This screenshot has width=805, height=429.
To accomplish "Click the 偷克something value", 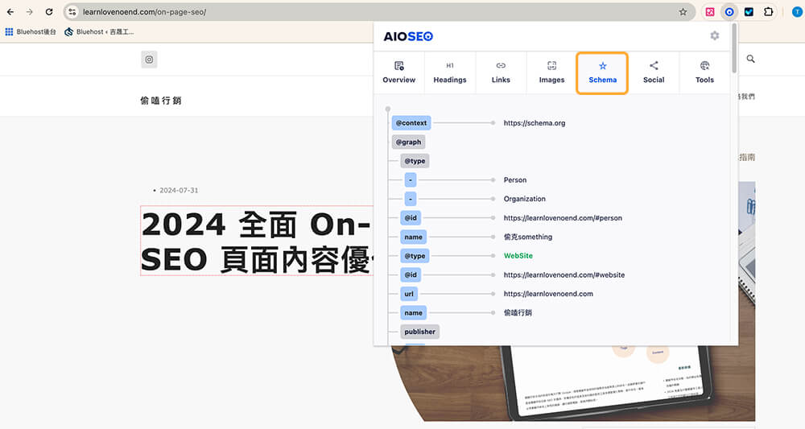I will coord(528,237).
